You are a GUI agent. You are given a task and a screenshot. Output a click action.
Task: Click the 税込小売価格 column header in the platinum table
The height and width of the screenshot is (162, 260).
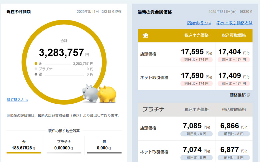tap(197, 110)
